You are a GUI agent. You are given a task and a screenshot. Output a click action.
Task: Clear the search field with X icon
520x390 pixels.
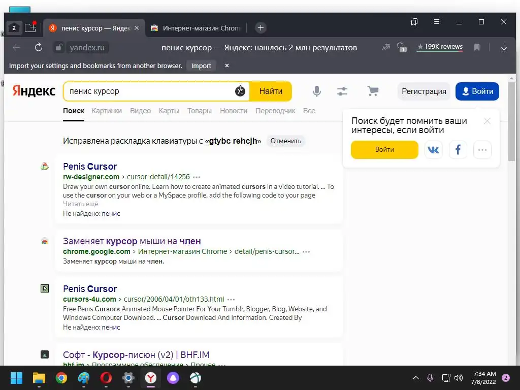tap(240, 90)
